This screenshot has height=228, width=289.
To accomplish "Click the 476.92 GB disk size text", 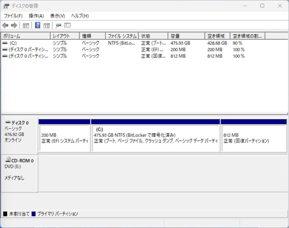I will [14, 134].
